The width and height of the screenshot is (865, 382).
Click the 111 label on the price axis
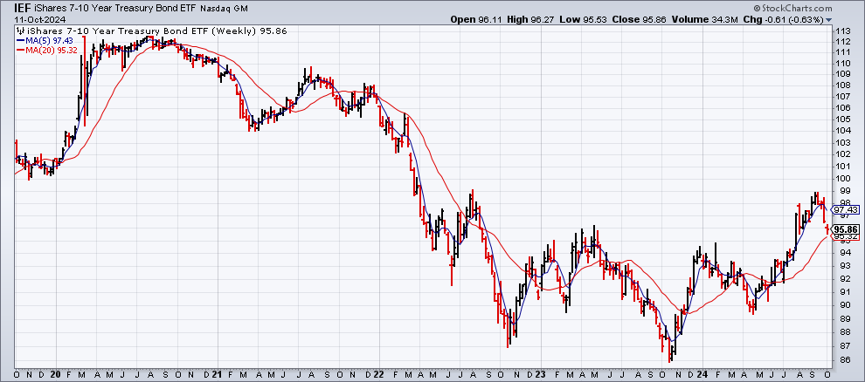(x=841, y=51)
